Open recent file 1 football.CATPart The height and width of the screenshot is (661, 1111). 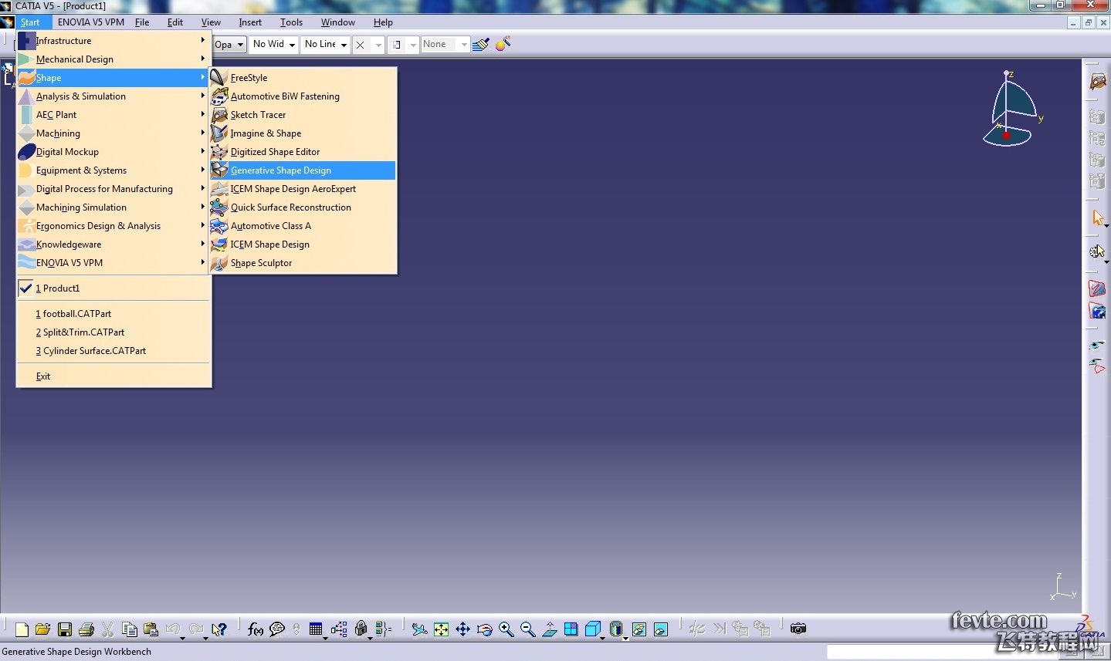pyautogui.click(x=113, y=314)
